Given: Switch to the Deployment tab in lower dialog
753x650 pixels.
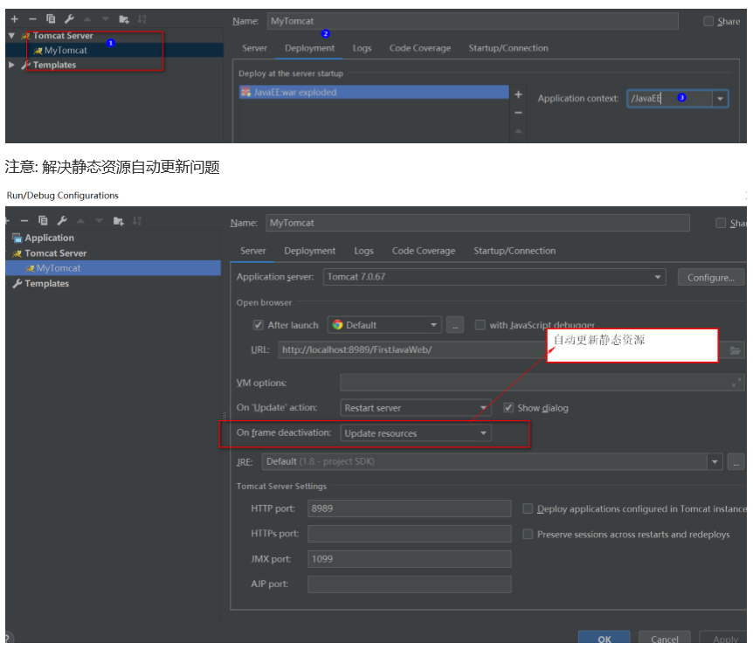Looking at the screenshot, I should 310,251.
